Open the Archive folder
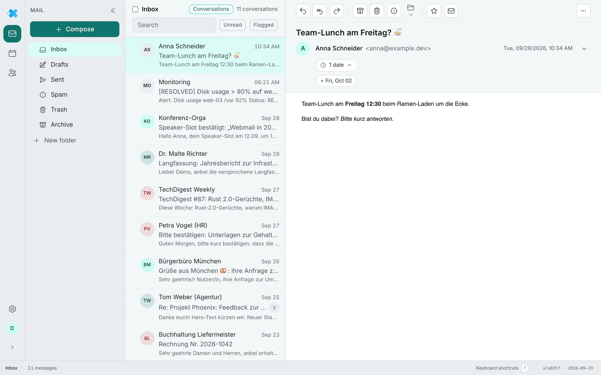The width and height of the screenshot is (601, 375). 75,125
